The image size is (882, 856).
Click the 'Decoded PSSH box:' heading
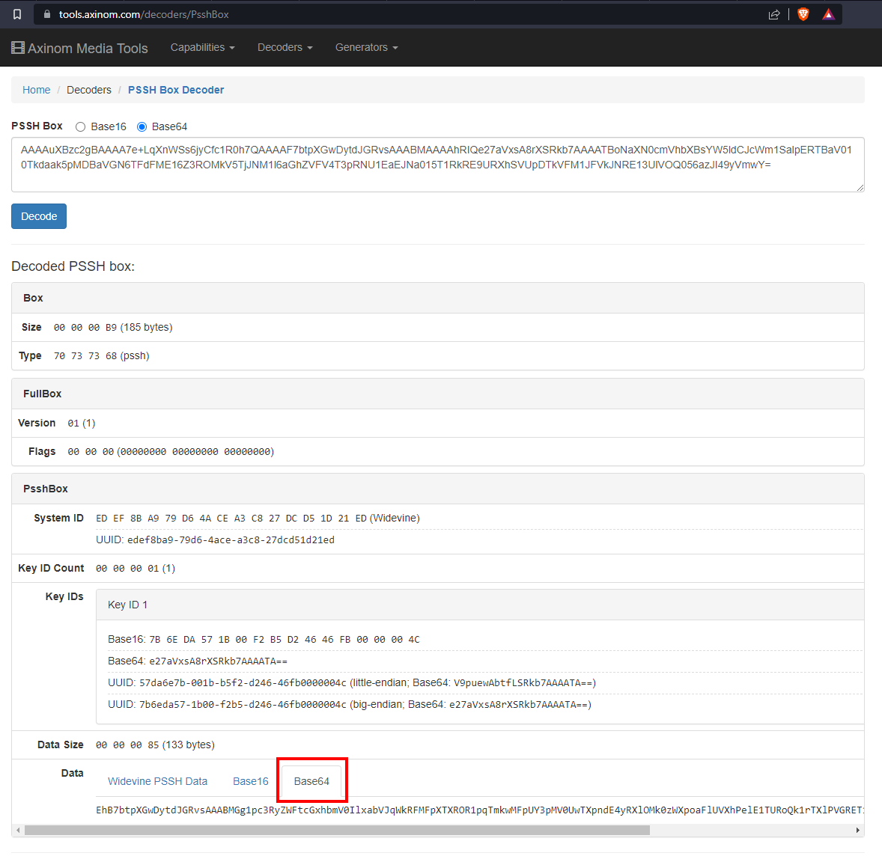(73, 266)
